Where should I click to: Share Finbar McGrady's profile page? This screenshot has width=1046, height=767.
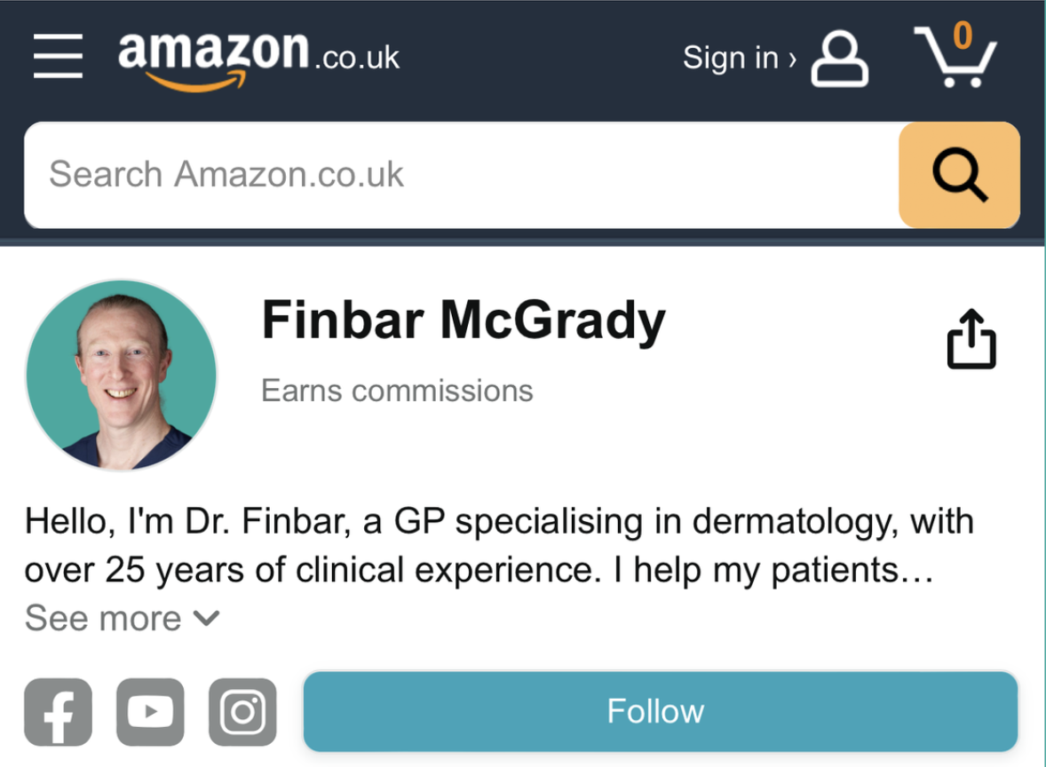coord(971,338)
